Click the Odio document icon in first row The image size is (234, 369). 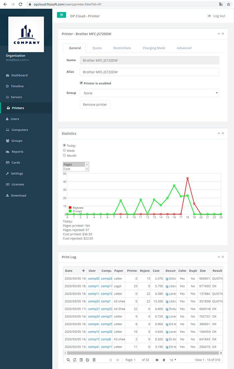tap(167, 279)
